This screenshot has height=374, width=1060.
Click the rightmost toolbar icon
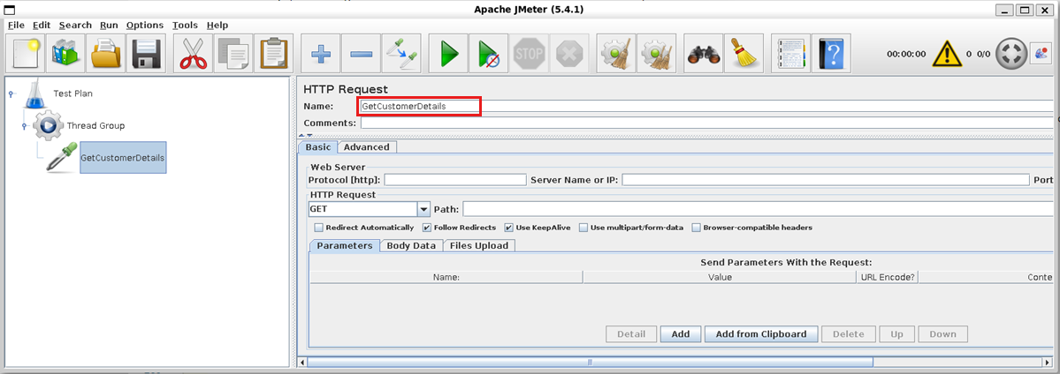[1040, 53]
